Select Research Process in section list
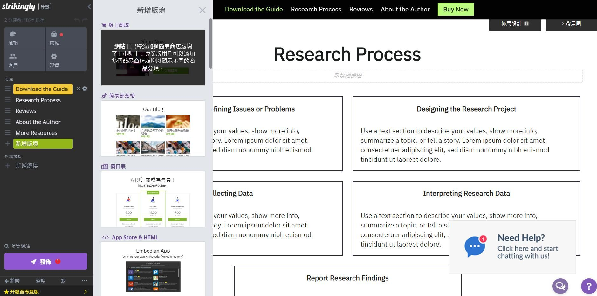The width and height of the screenshot is (597, 296). (x=38, y=100)
